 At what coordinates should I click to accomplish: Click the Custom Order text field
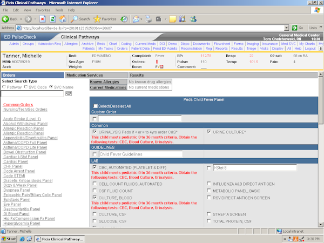pyautogui.click(x=139, y=119)
